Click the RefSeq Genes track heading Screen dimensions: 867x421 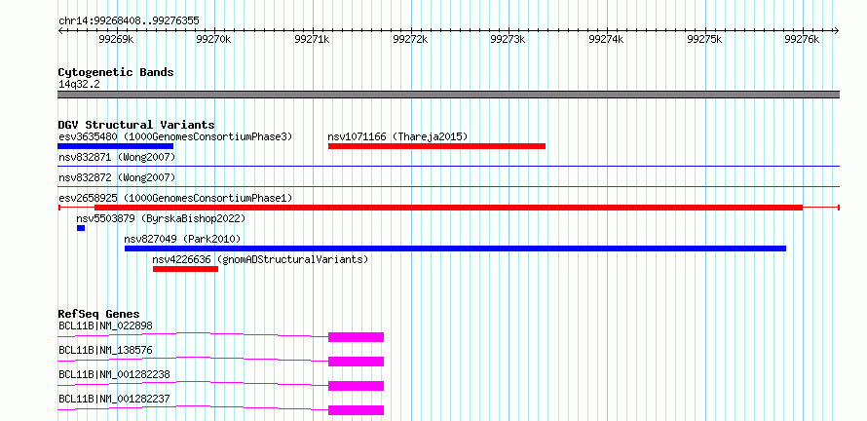[x=99, y=314]
